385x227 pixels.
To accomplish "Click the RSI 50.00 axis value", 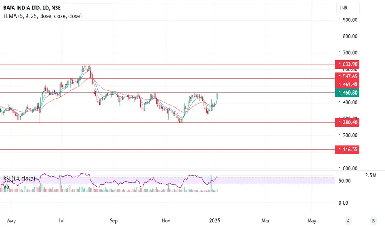I will [x=345, y=181].
